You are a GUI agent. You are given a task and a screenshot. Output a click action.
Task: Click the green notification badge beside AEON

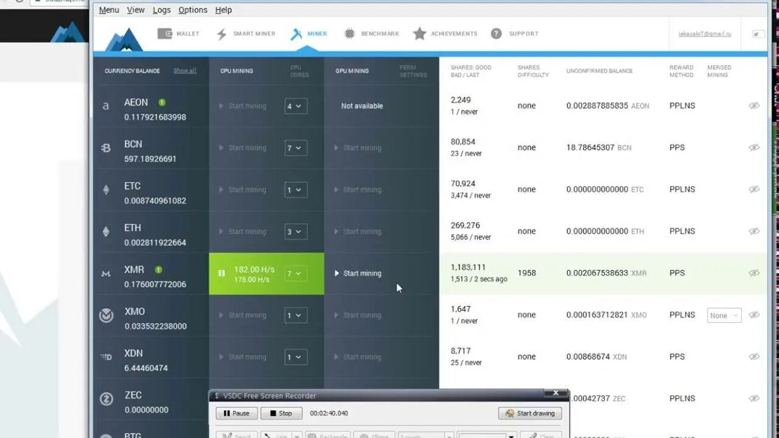tap(162, 102)
